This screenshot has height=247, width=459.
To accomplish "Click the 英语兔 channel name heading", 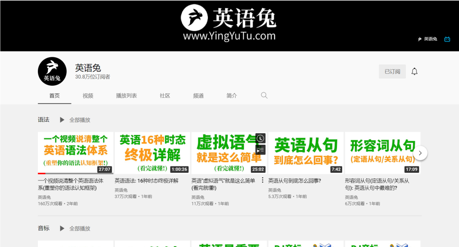I will (x=88, y=68).
